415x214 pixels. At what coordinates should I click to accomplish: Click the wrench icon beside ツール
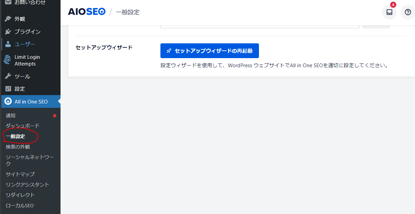pyautogui.click(x=8, y=76)
